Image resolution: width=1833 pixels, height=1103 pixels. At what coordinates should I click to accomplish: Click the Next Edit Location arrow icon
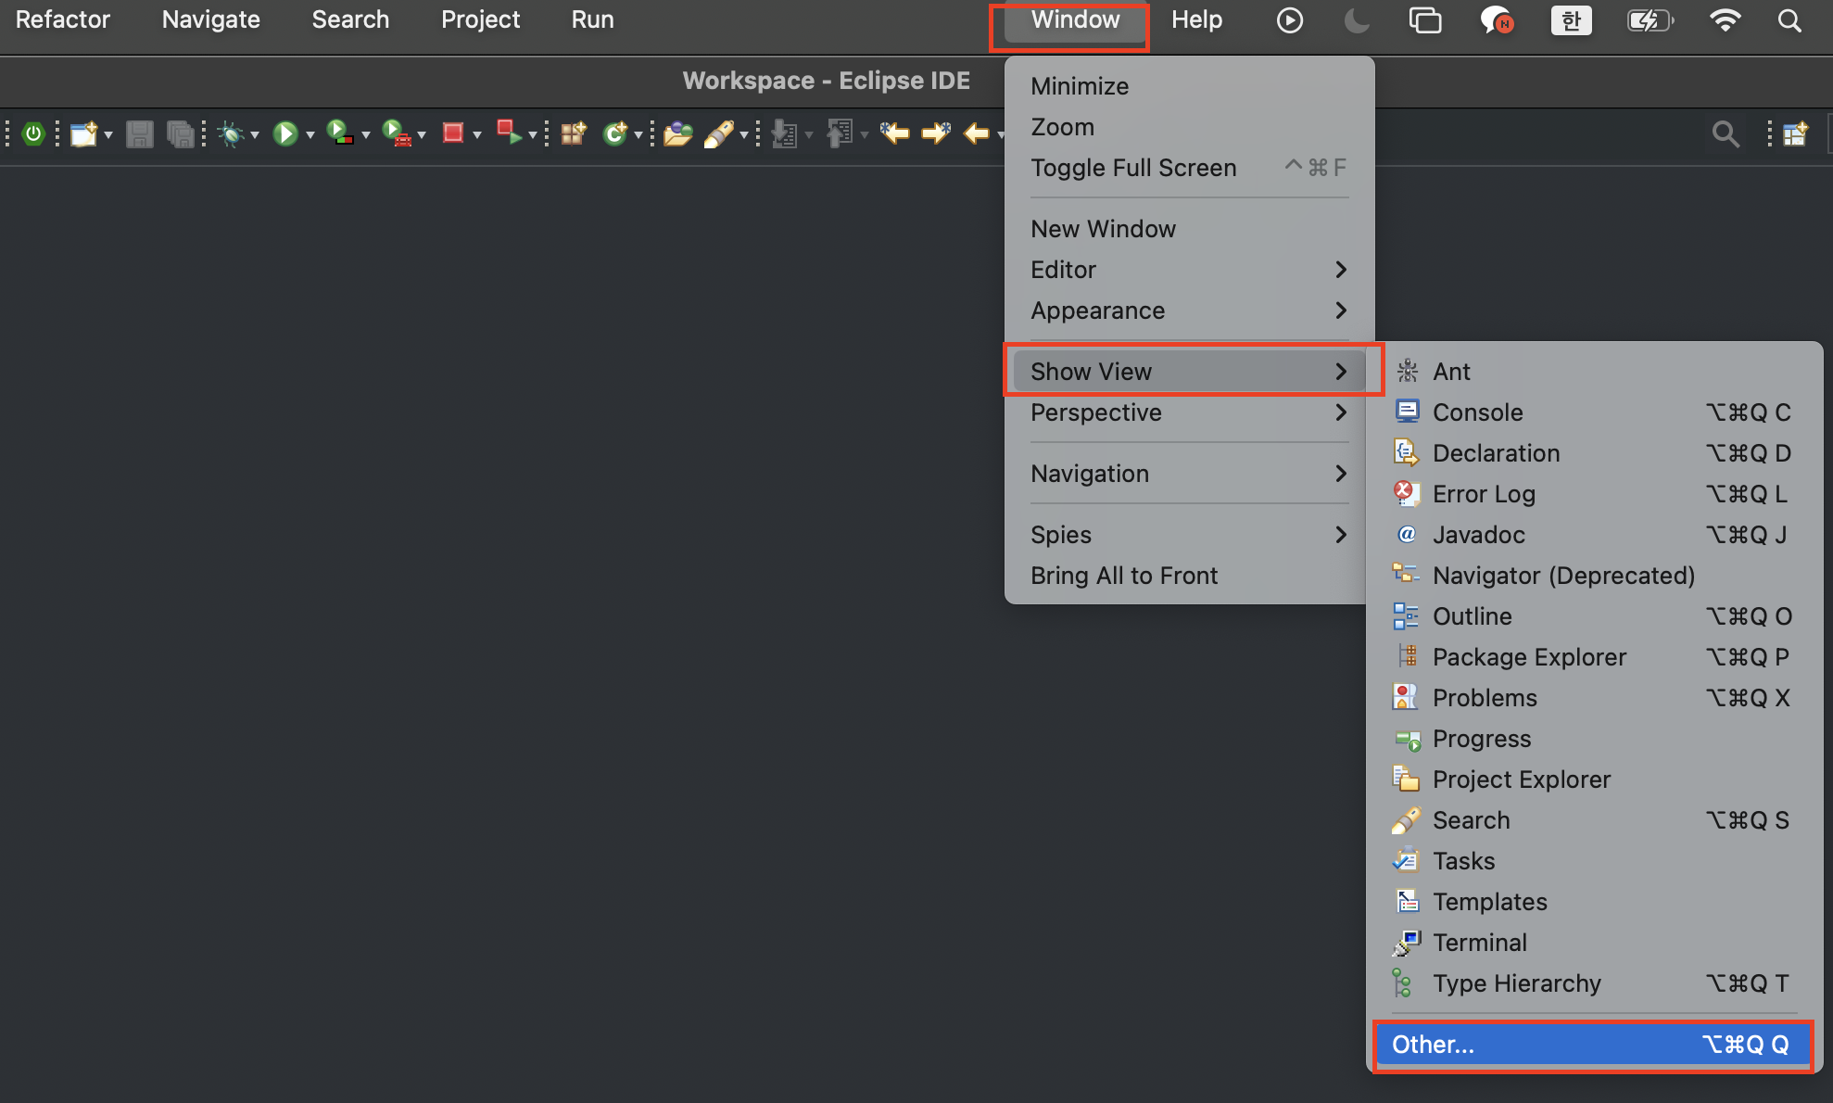coord(936,134)
